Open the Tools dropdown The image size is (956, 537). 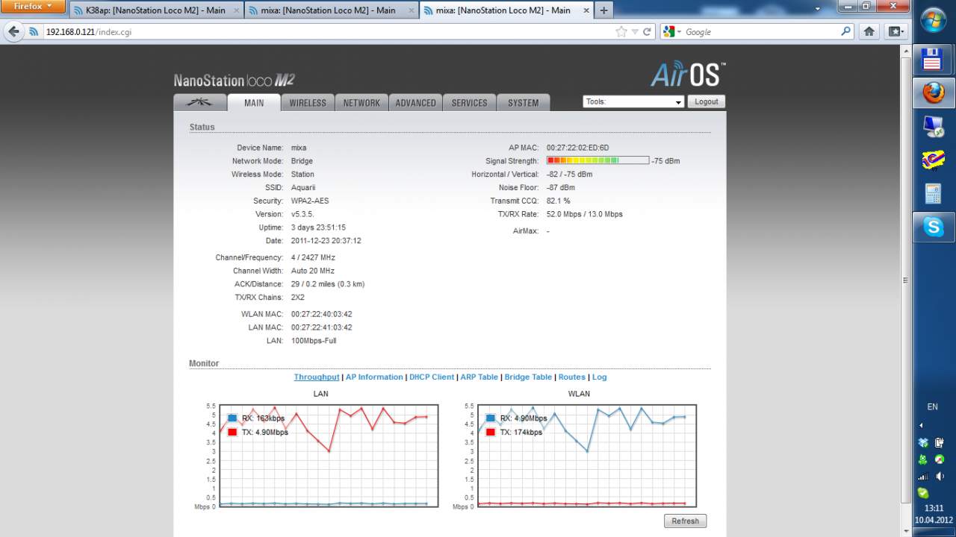pyautogui.click(x=634, y=101)
